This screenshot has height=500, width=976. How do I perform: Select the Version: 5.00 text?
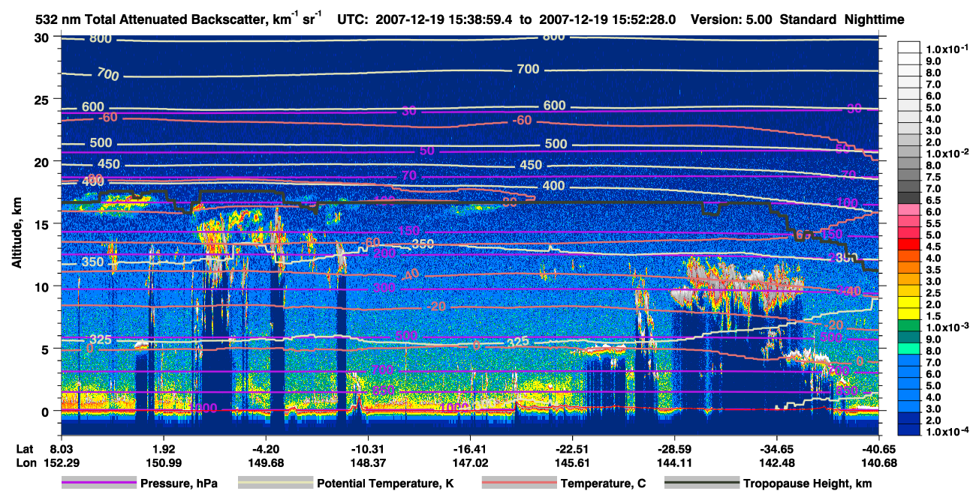click(731, 20)
